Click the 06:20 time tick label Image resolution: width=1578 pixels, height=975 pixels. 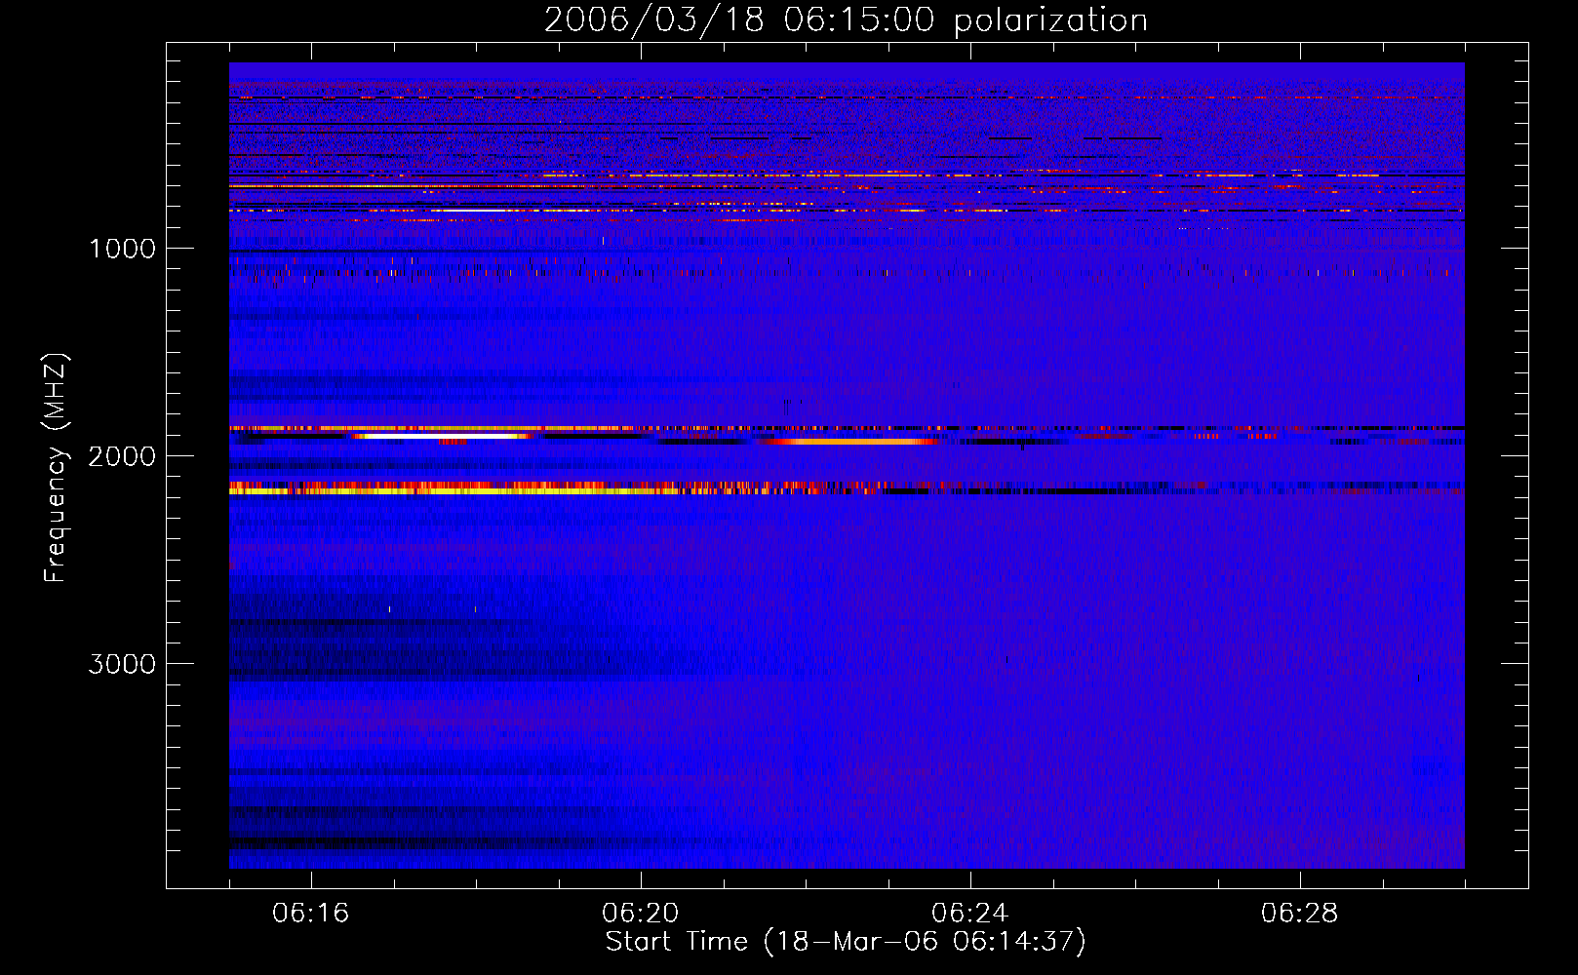(641, 914)
